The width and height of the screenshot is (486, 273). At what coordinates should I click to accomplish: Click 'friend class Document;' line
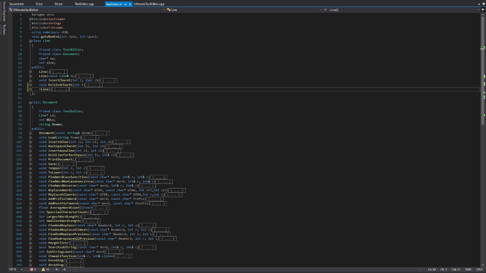pos(59,54)
